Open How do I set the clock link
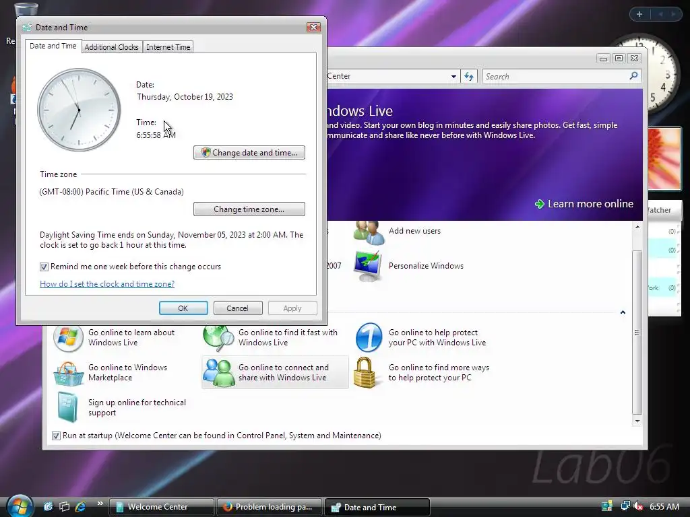The image size is (690, 517). [x=107, y=284]
